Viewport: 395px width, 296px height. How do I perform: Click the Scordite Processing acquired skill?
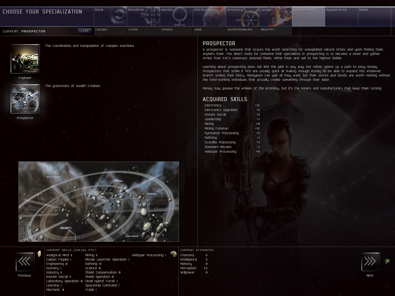(x=232, y=142)
